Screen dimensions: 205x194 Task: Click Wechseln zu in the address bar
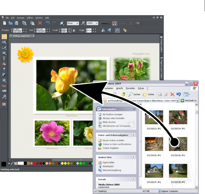coord(189,100)
